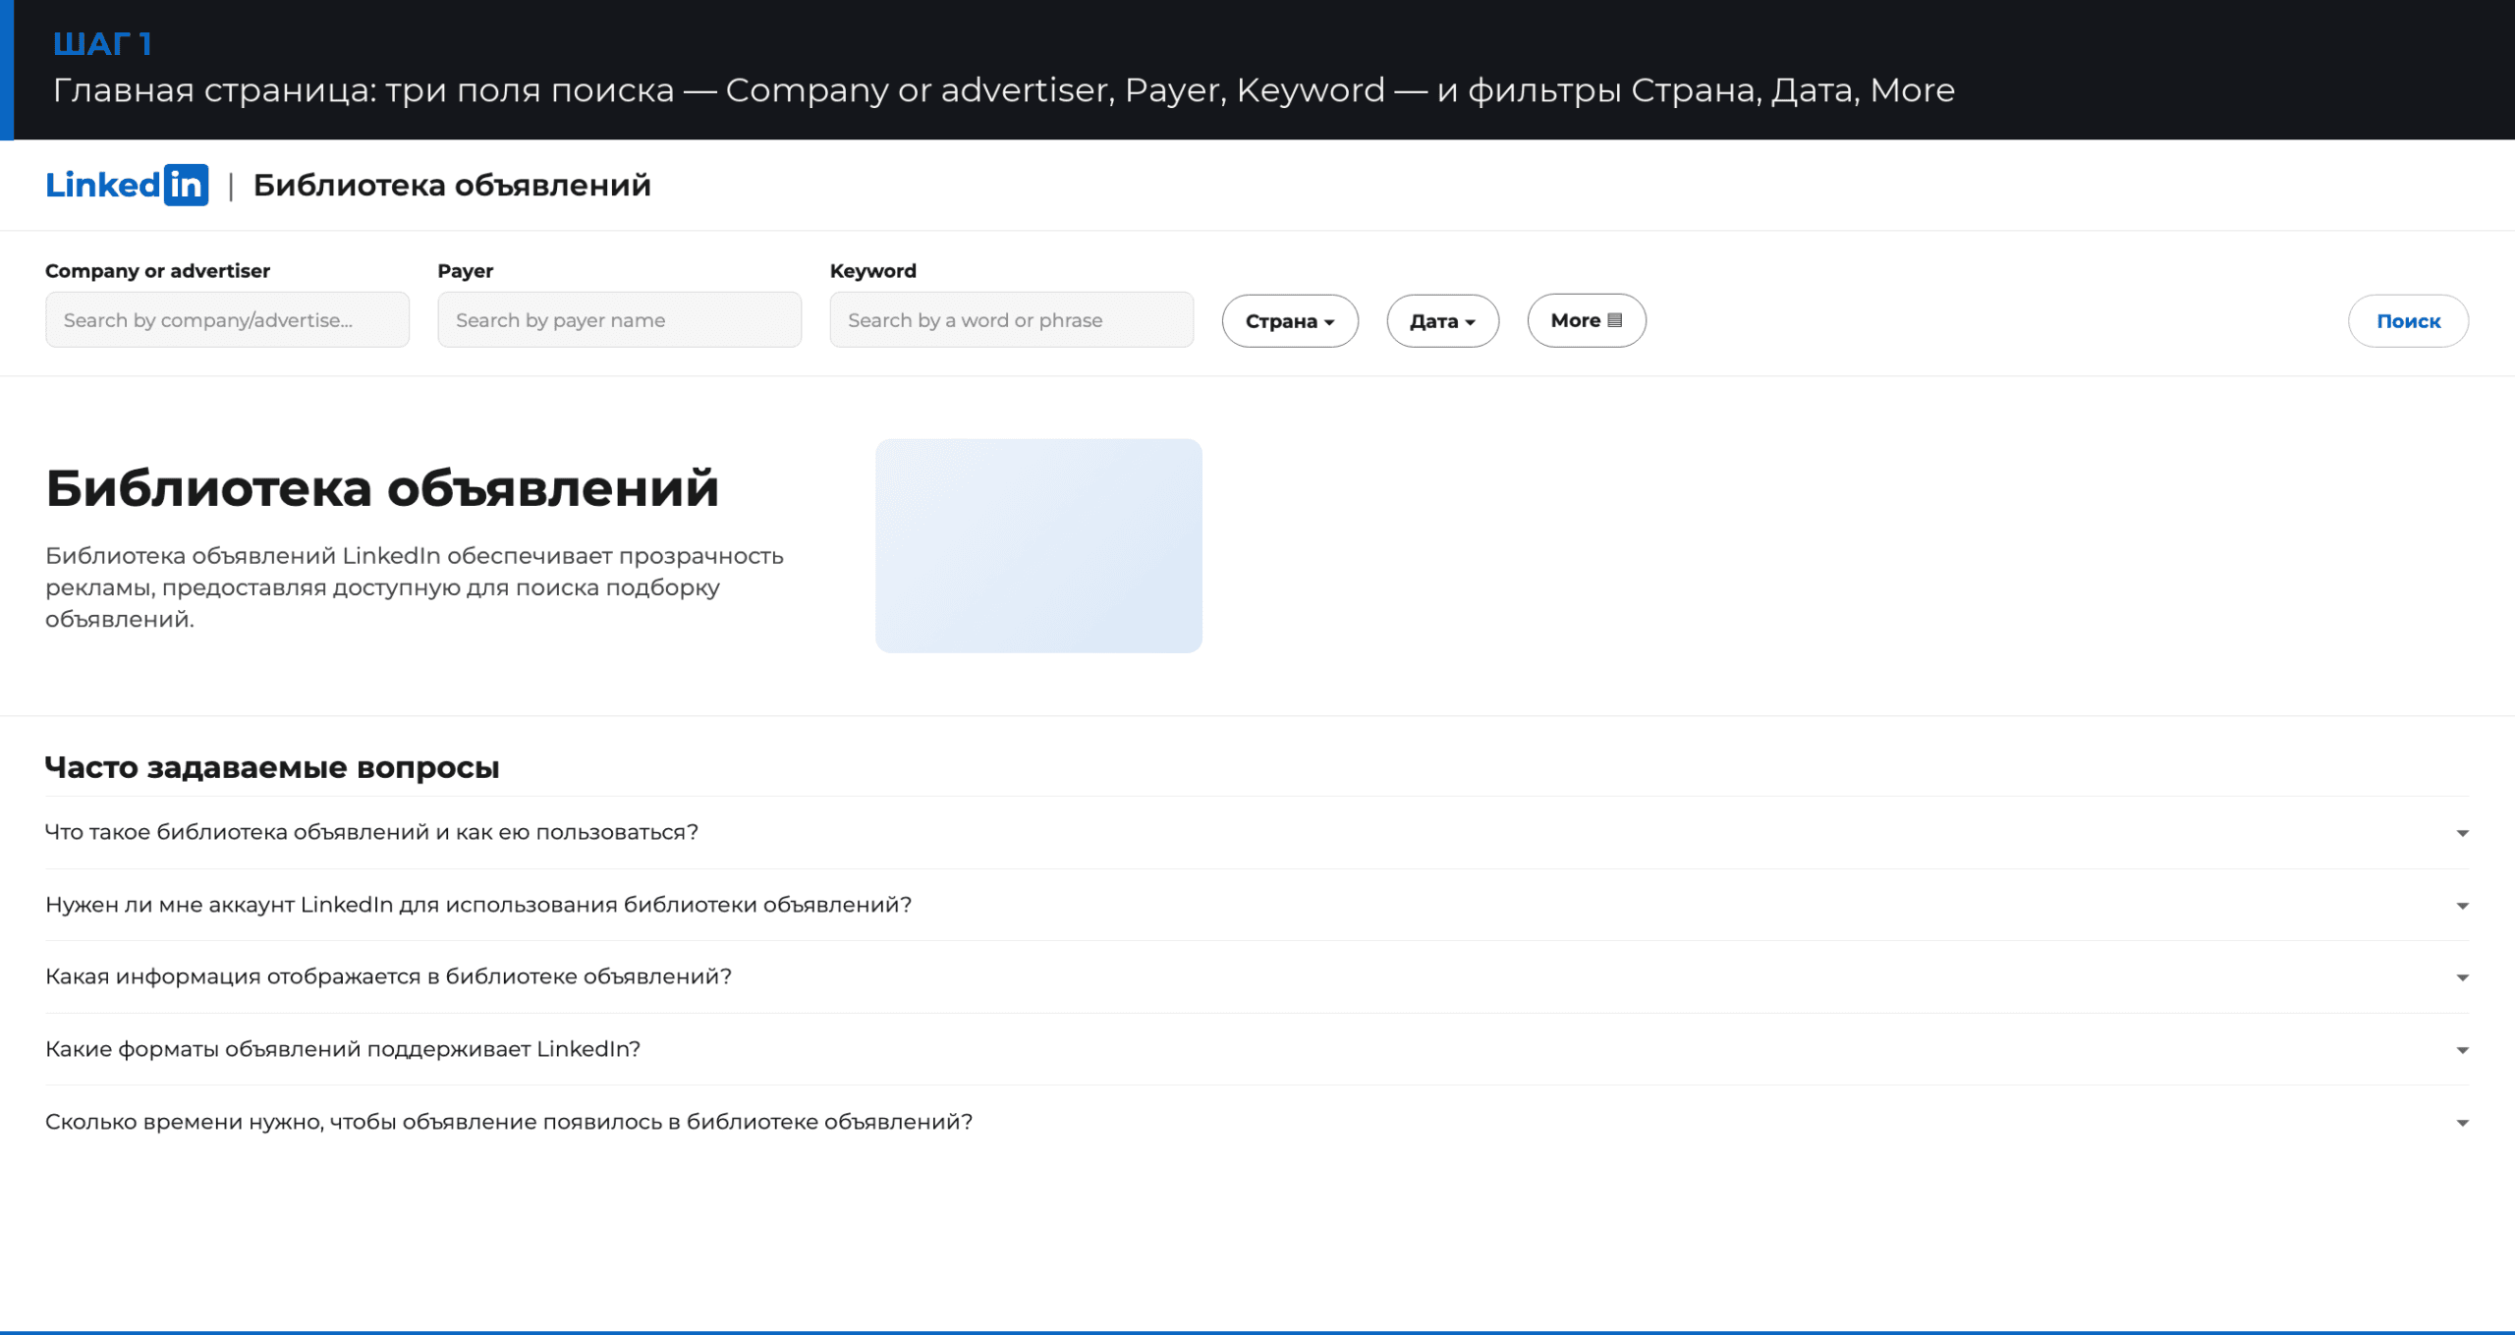The image size is (2515, 1335).
Task: Expand 'Что такое библиотека объявлений' question
Action: (1257, 832)
